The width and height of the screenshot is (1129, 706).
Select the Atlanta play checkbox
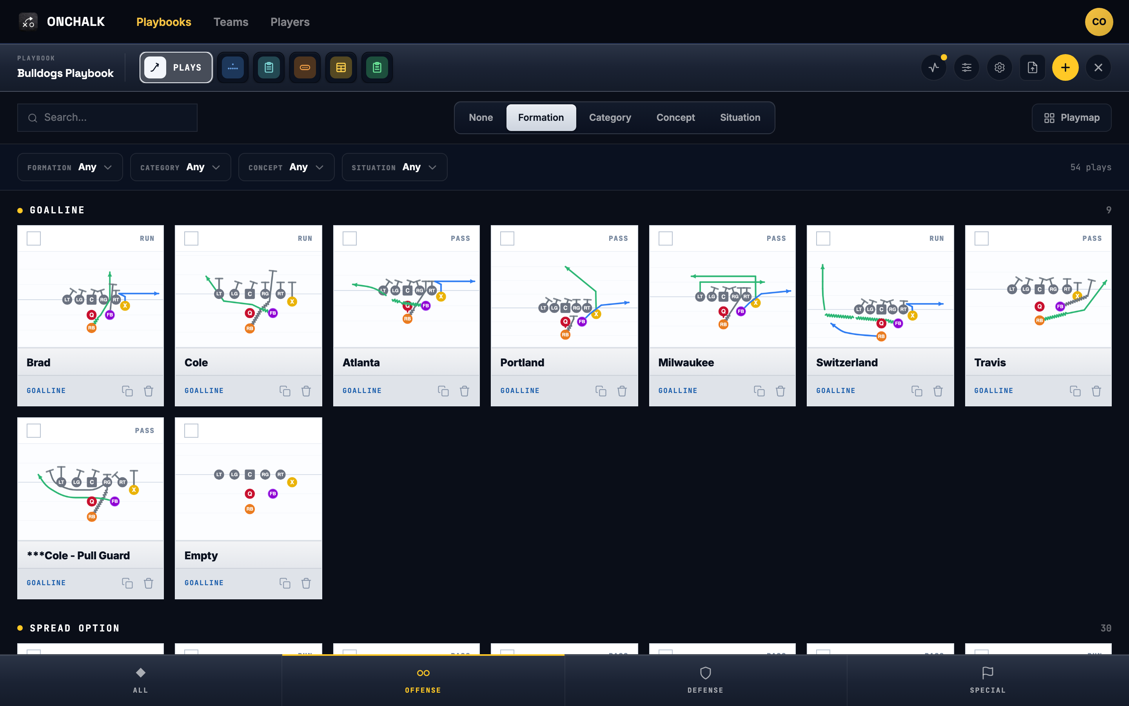pyautogui.click(x=349, y=238)
